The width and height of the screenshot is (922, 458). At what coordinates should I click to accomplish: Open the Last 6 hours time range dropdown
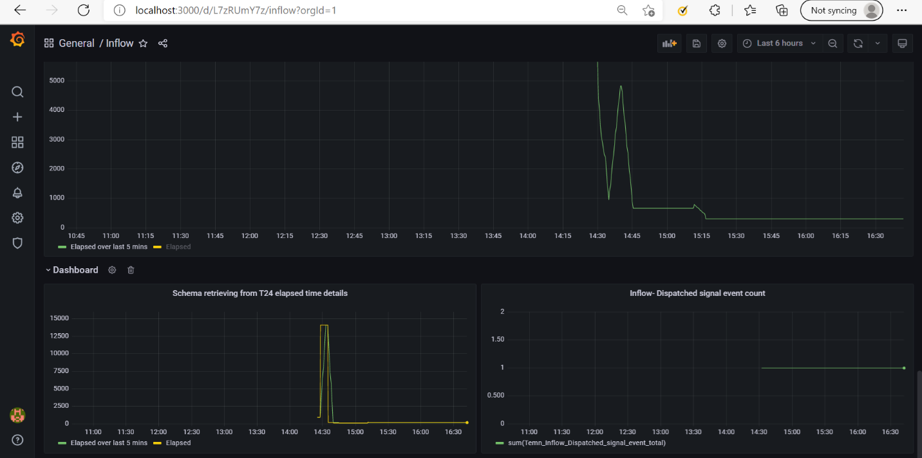pos(779,43)
